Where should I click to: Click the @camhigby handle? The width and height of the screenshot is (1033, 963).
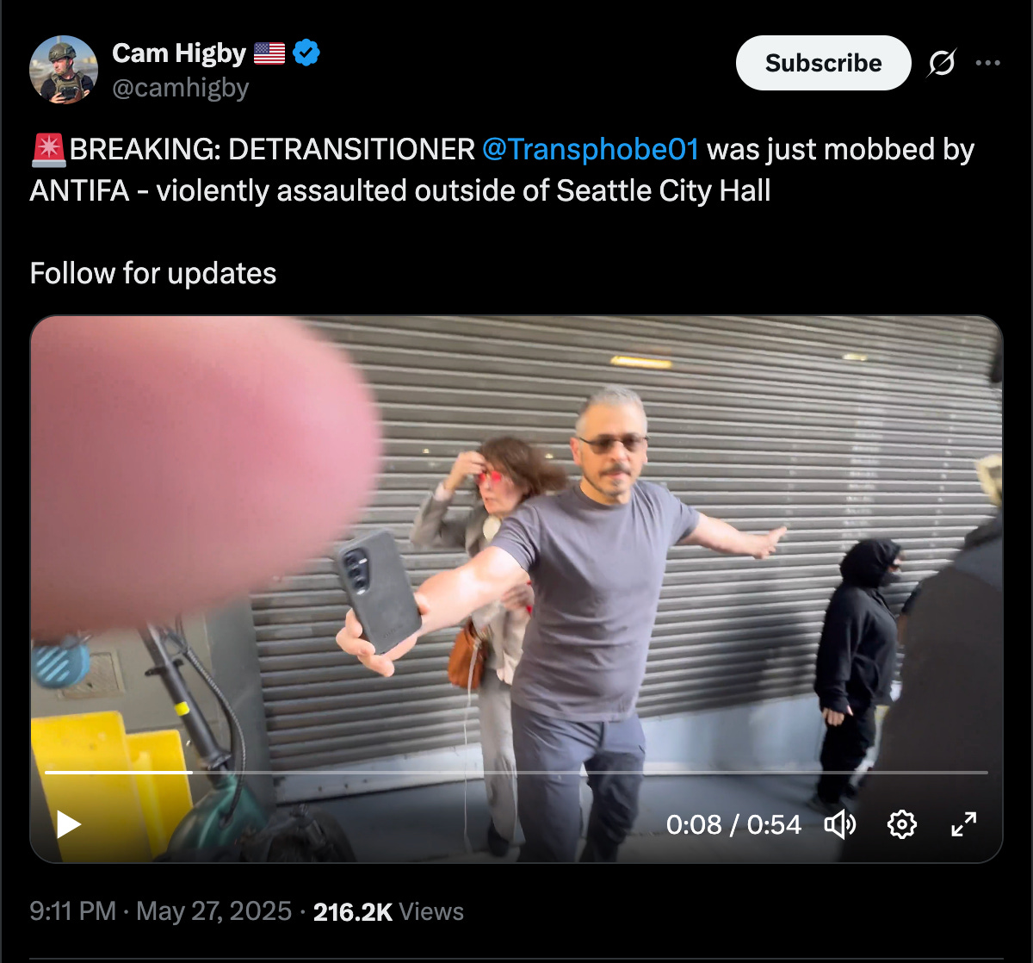click(x=181, y=87)
